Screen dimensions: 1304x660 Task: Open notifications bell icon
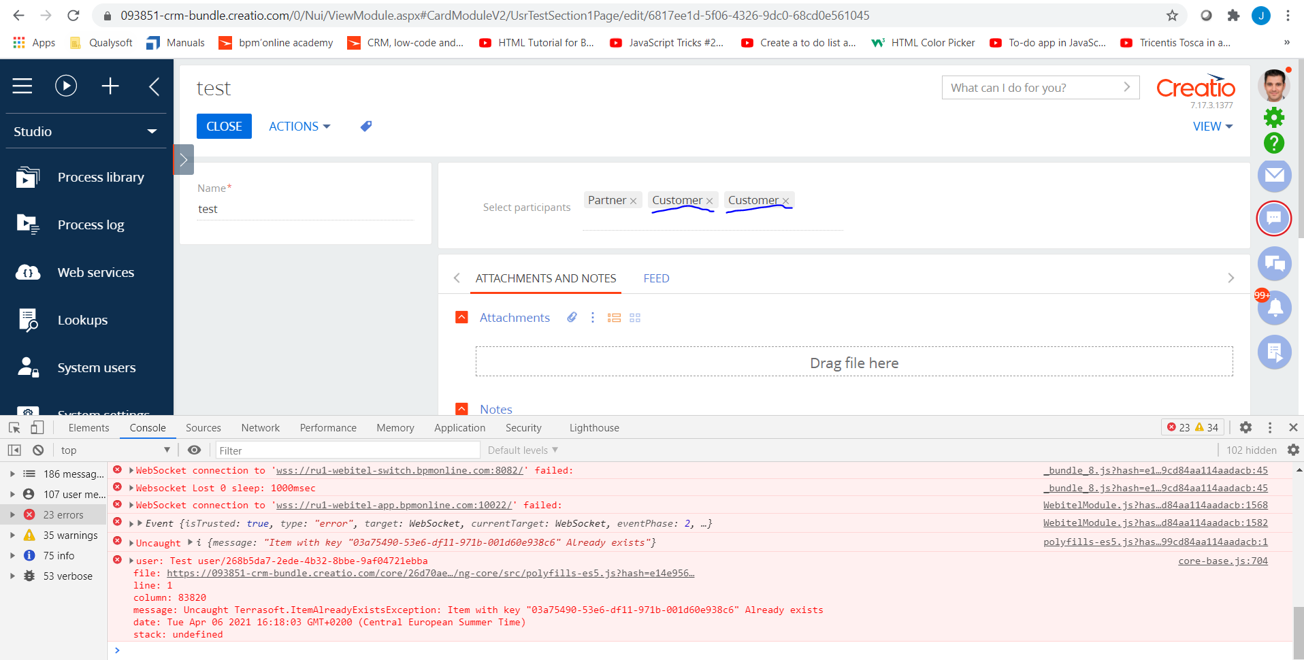1274,308
